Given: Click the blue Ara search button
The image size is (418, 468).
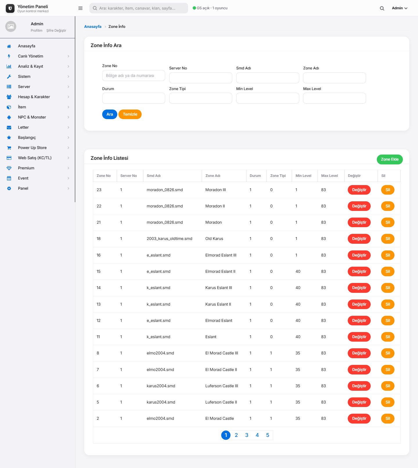Looking at the screenshot, I should point(110,114).
